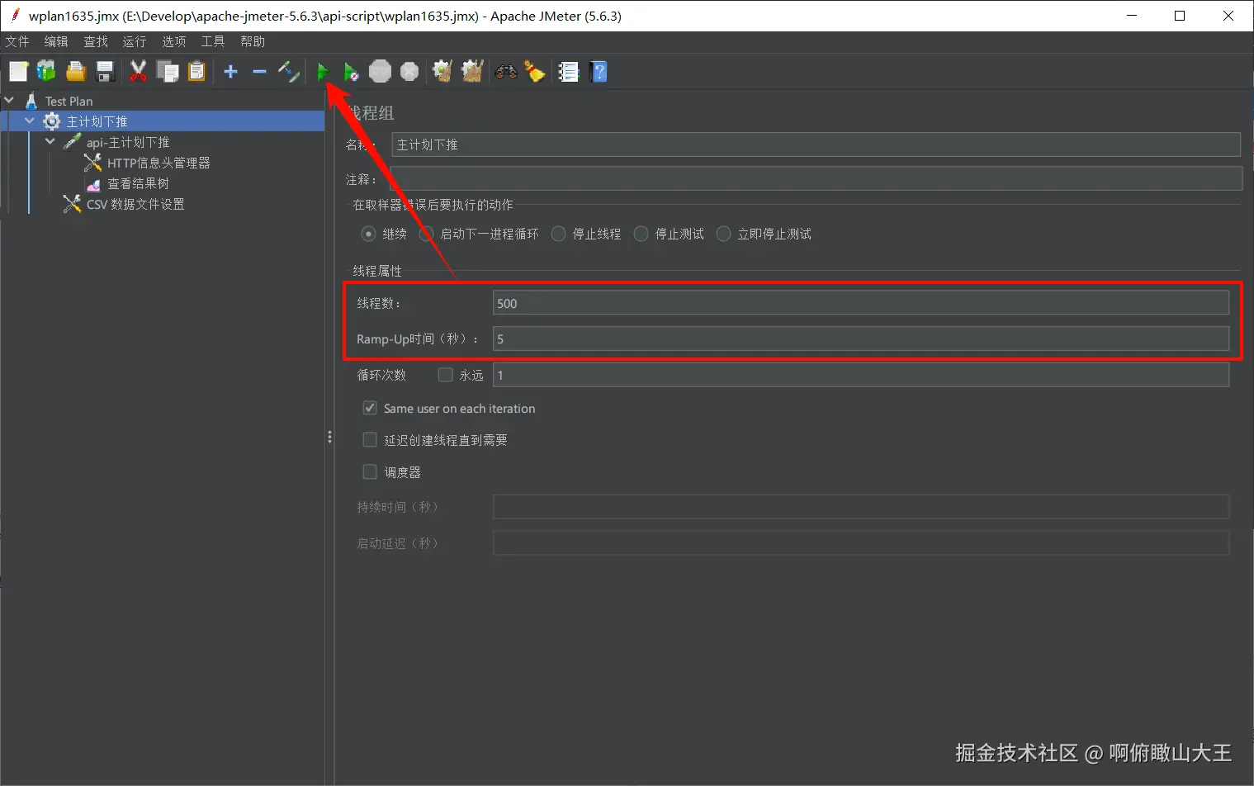Open the 运行 menu

pyautogui.click(x=135, y=41)
